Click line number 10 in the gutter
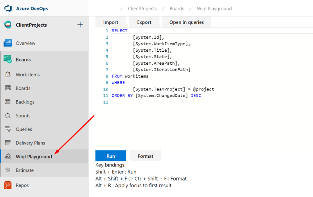Screen dimensions: 313x197 click(106, 89)
